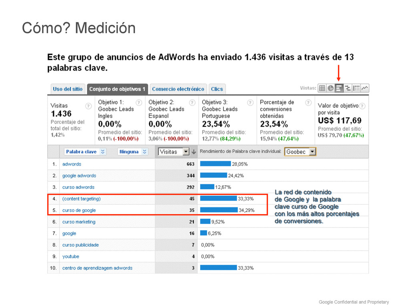Click the 9,52% bar for curso marketing
Image resolution: width=410 pixels, height=308 pixels.
pos(205,221)
